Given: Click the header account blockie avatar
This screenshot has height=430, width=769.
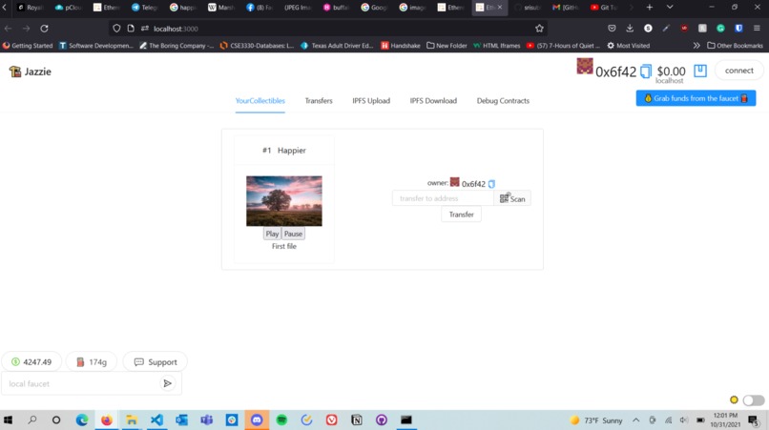Looking at the screenshot, I should [585, 66].
